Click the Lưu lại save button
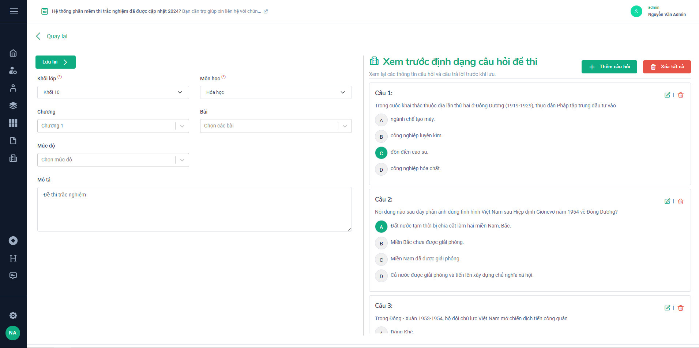The image size is (699, 348). (56, 62)
